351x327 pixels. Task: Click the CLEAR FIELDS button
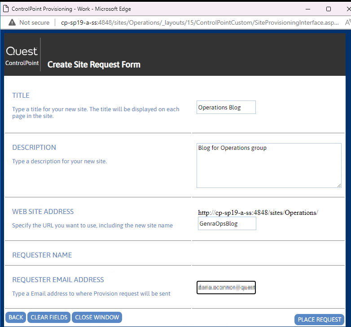(x=49, y=317)
